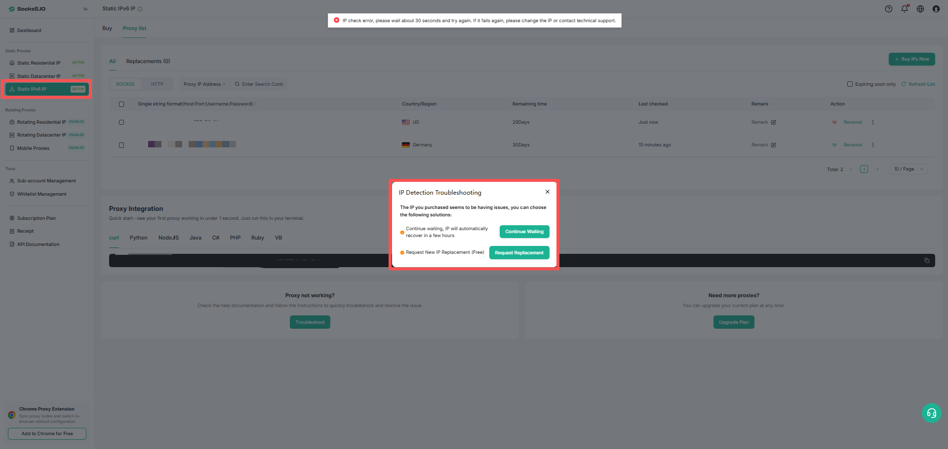Expand the Proxy IP Address dropdown

tap(204, 84)
